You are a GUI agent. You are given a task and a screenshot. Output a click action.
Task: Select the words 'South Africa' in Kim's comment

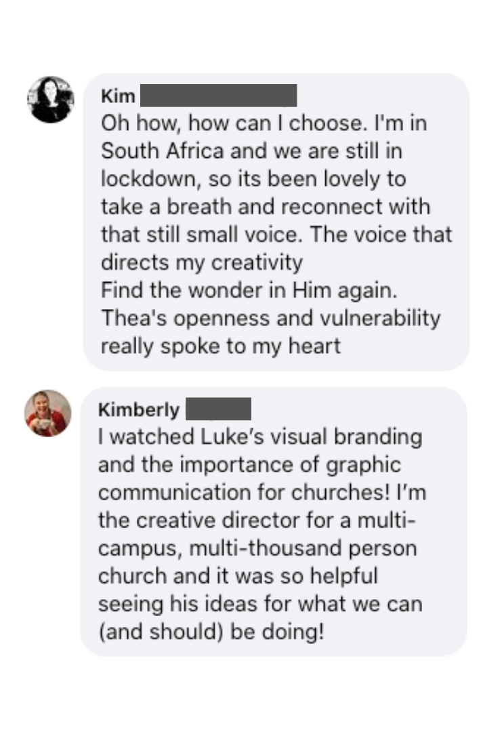click(x=163, y=150)
